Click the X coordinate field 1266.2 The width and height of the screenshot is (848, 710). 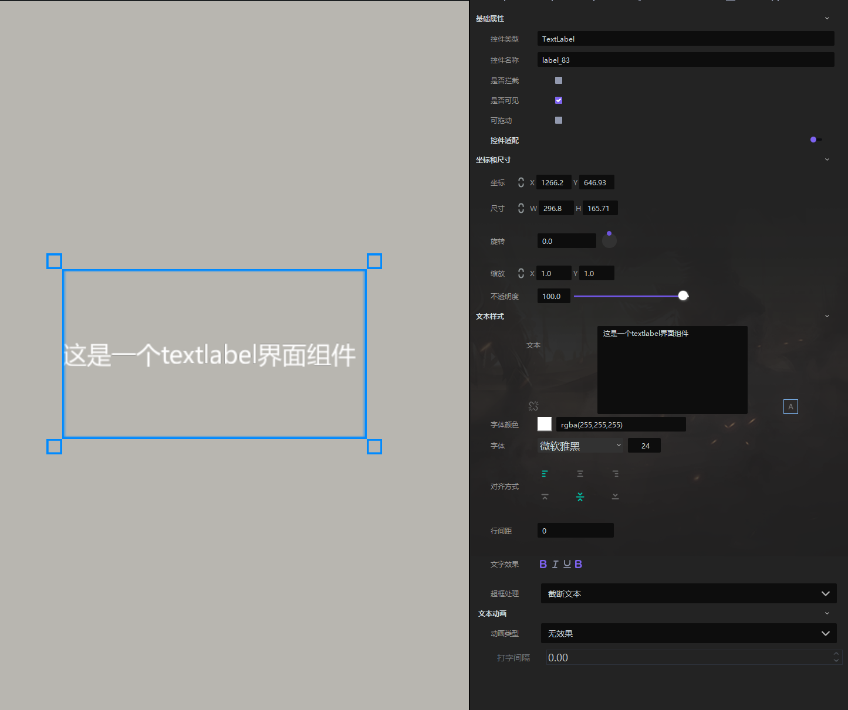(x=555, y=182)
